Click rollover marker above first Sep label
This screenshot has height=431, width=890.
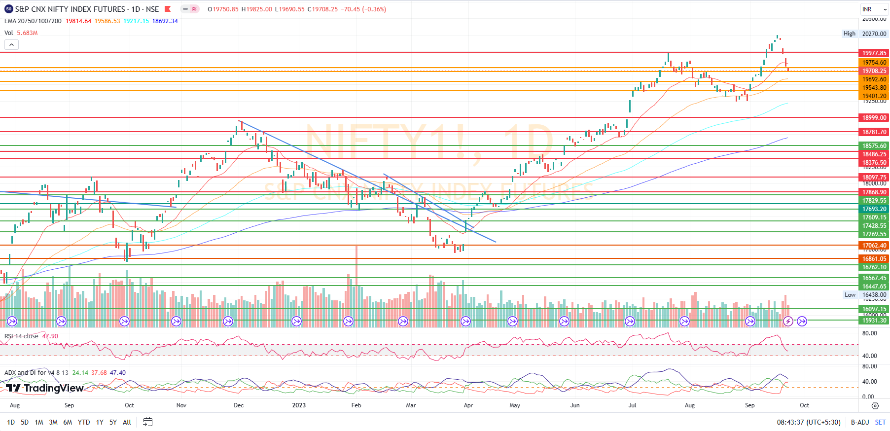pos(61,322)
